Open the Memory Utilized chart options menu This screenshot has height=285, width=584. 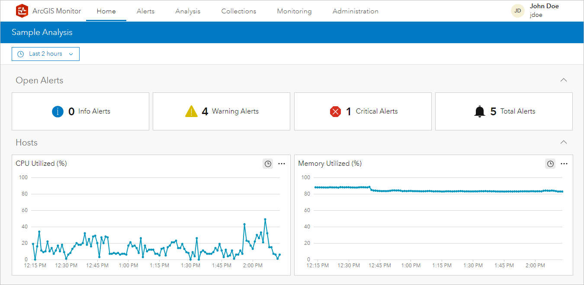tap(564, 164)
